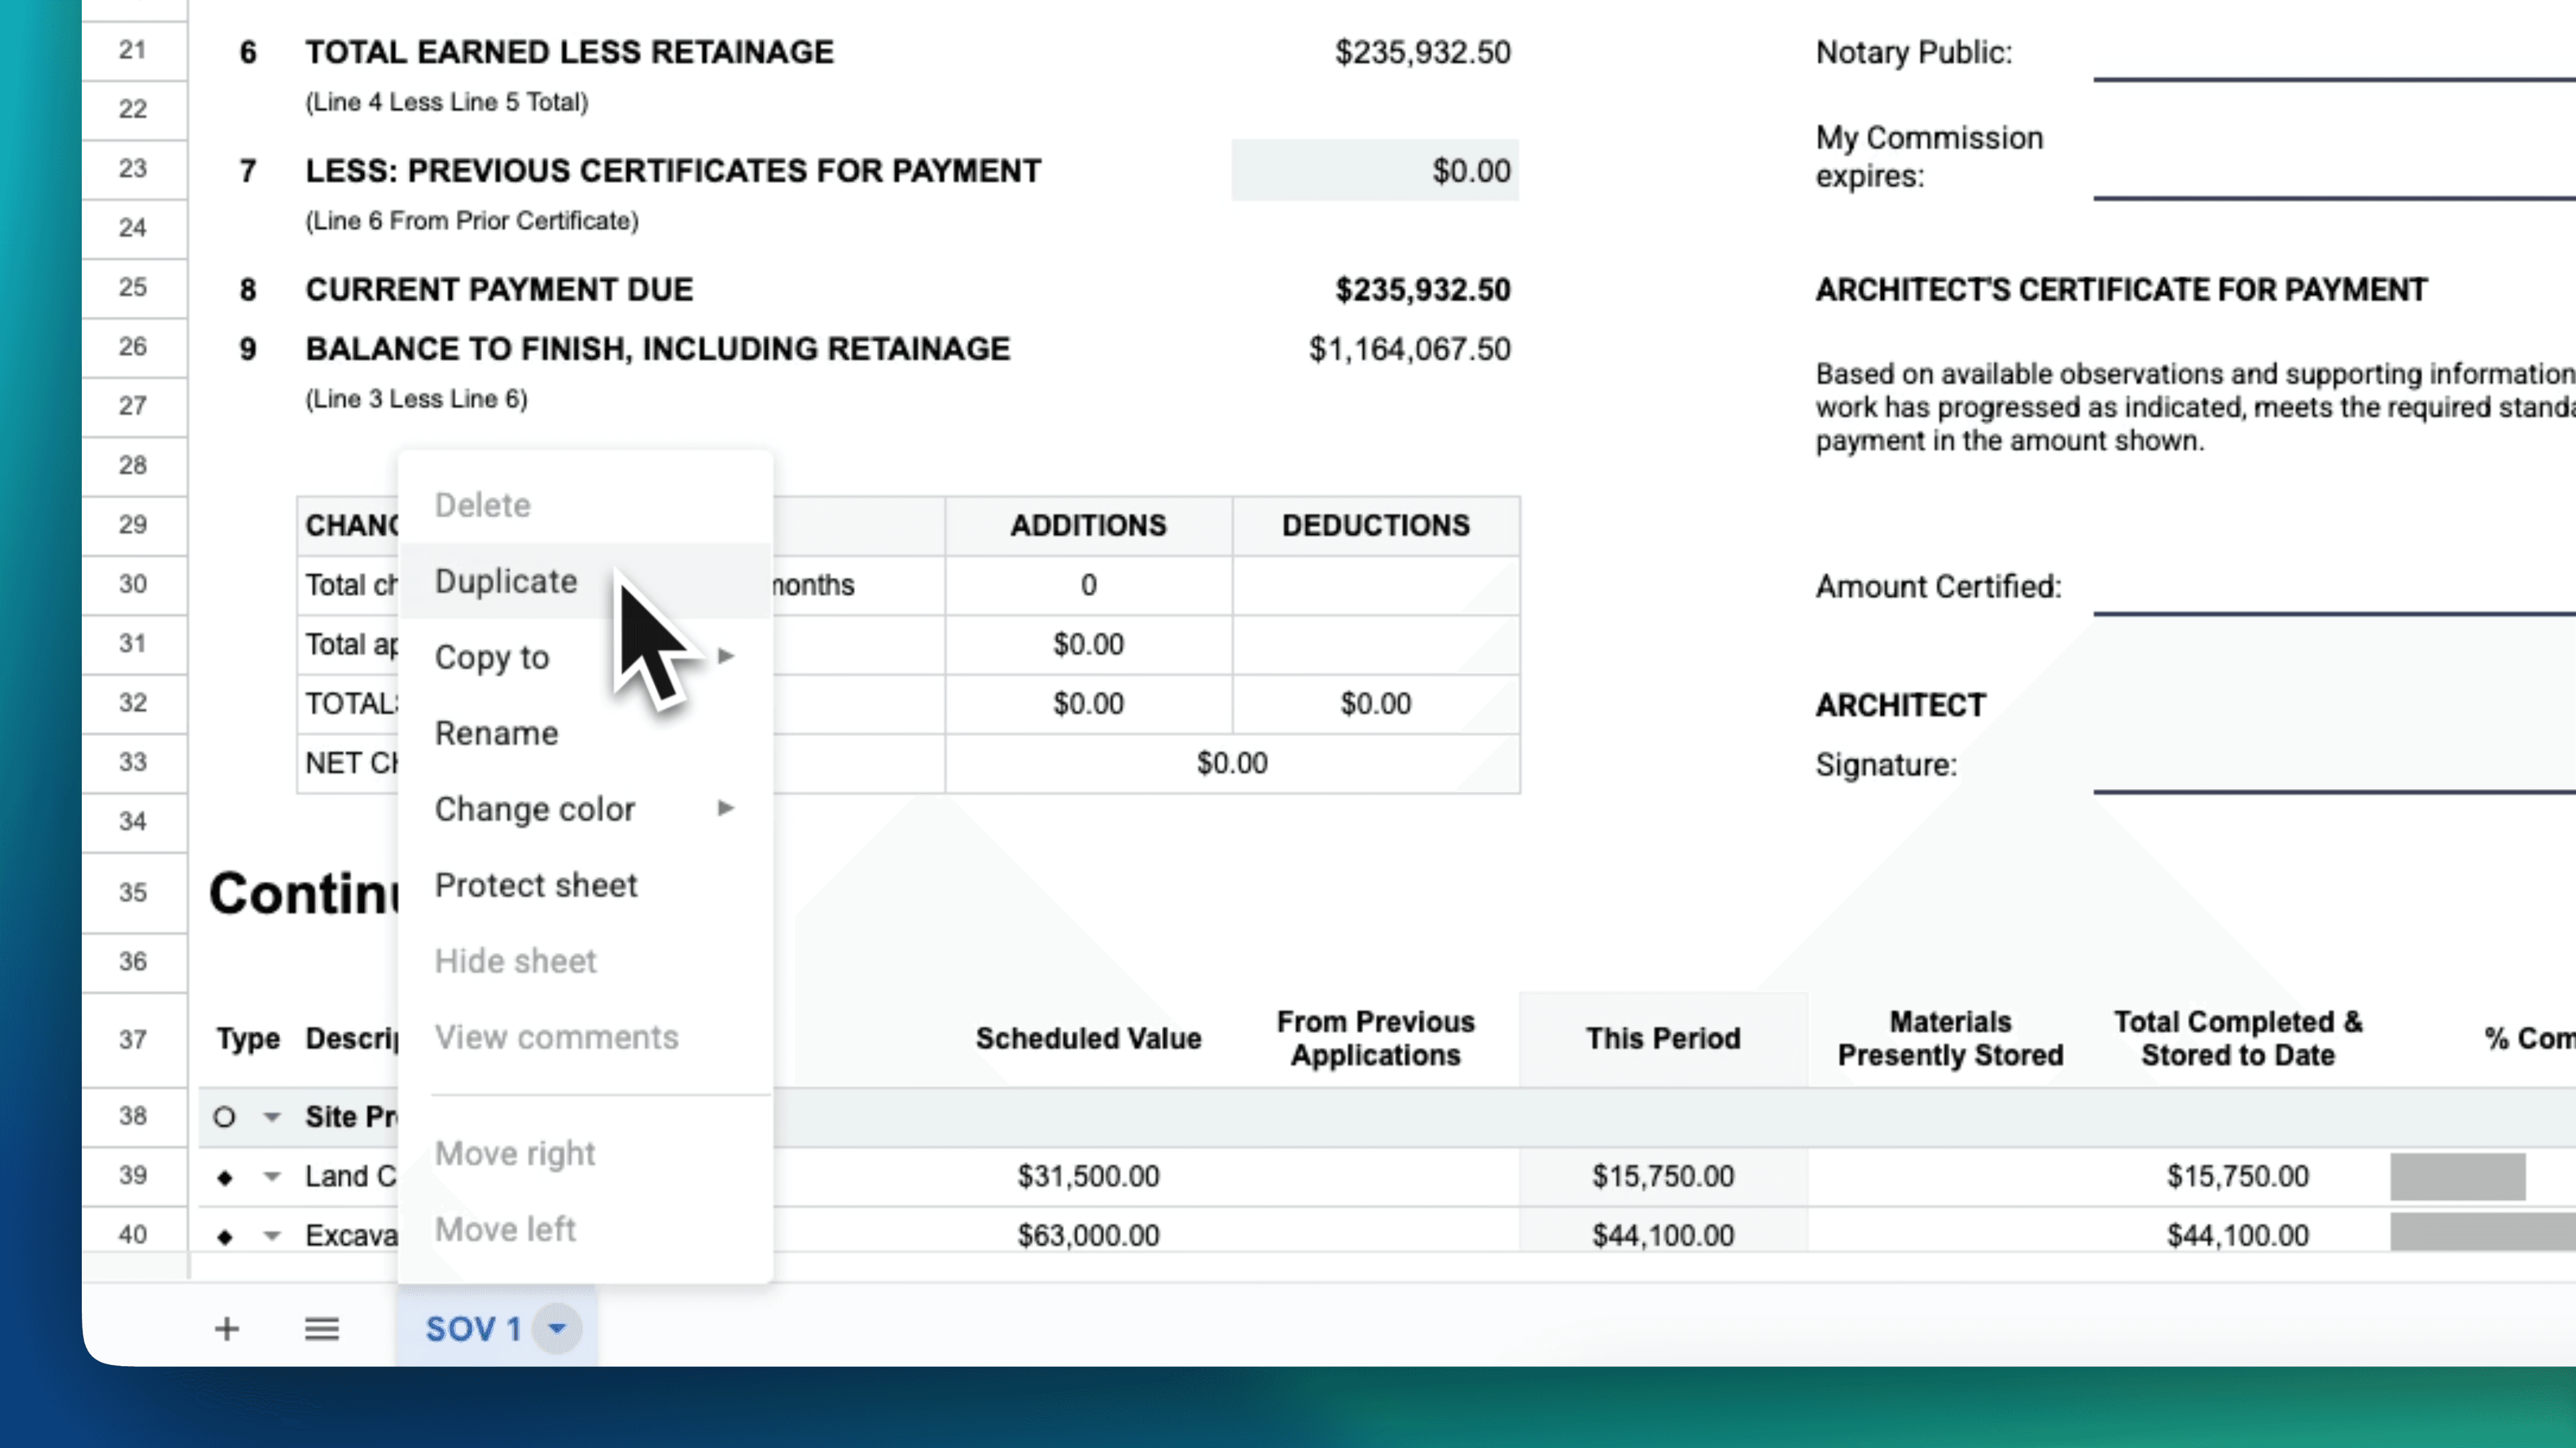Select Protect sheet menu entry
The width and height of the screenshot is (2576, 1448).
535,885
